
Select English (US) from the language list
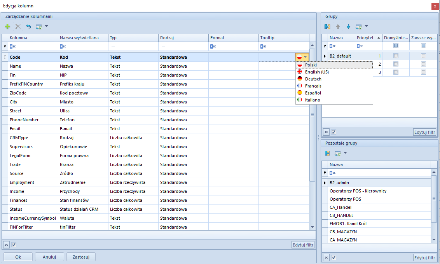(x=334, y=72)
